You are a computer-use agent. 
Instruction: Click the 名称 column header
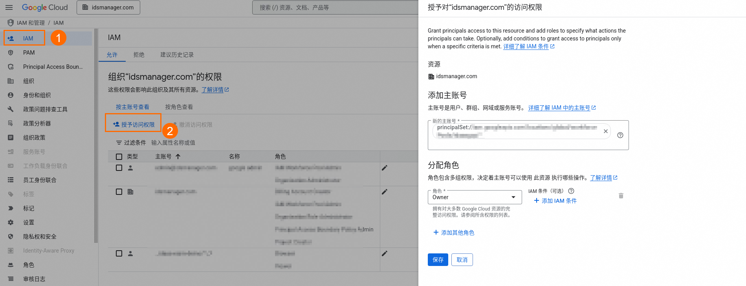[235, 156]
